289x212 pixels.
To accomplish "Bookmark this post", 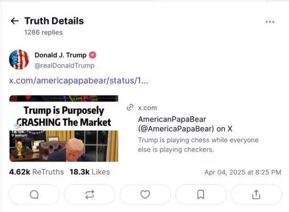I will [x=201, y=194].
